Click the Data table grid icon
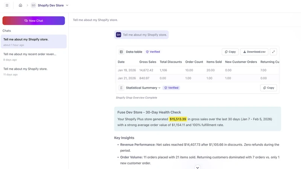The image size is (301, 169). [x=121, y=52]
